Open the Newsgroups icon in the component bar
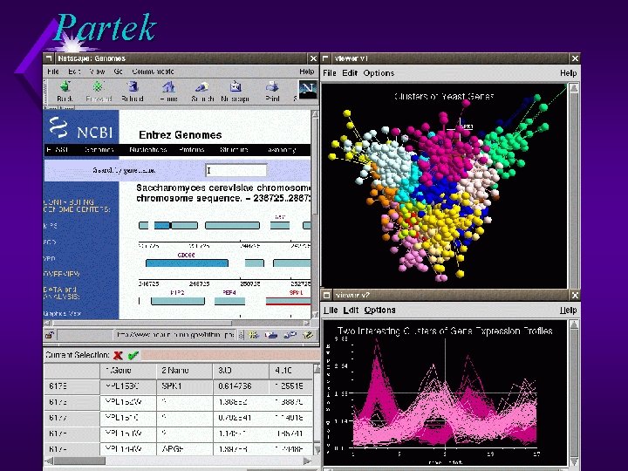 [x=290, y=335]
